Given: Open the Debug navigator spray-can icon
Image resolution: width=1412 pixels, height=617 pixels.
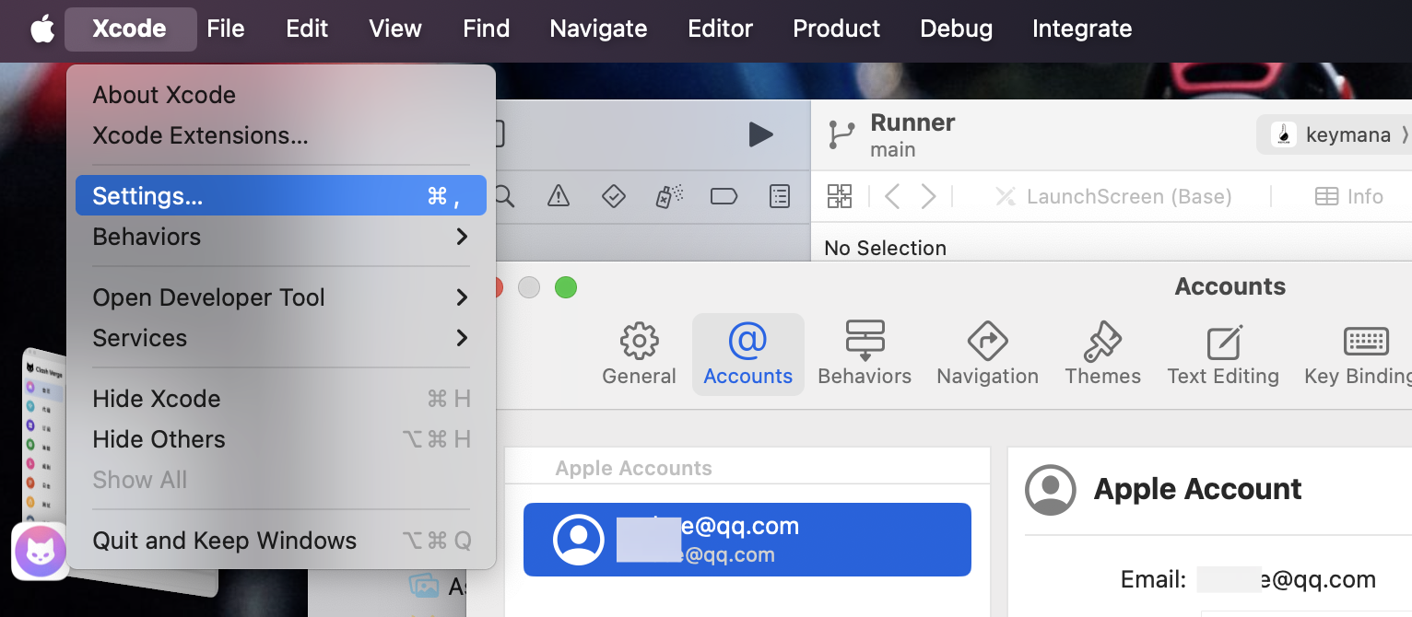Looking at the screenshot, I should 668,196.
